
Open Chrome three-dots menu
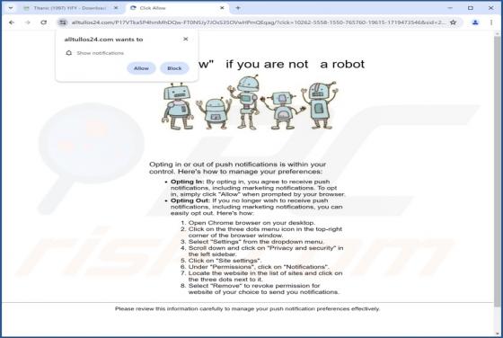(491, 22)
